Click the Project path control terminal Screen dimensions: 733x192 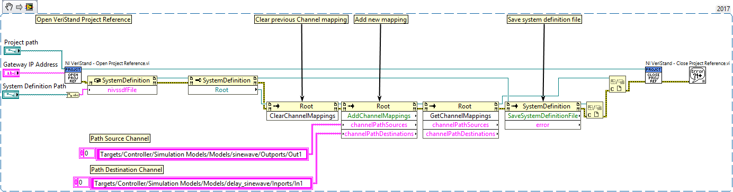tap(12, 51)
